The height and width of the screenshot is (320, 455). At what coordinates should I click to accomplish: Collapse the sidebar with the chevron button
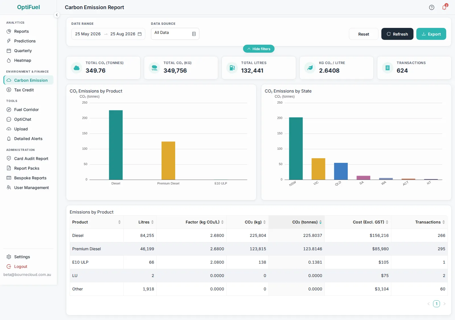pos(57,15)
